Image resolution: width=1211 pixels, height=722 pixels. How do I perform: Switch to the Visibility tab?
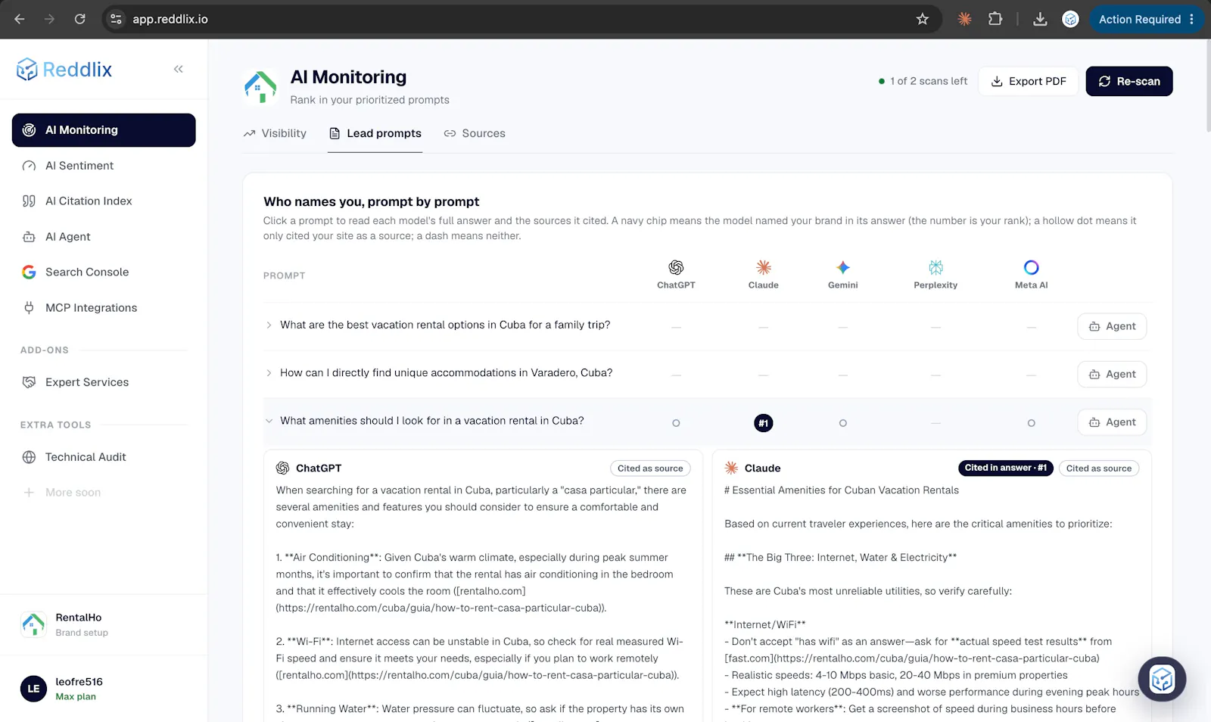click(276, 133)
